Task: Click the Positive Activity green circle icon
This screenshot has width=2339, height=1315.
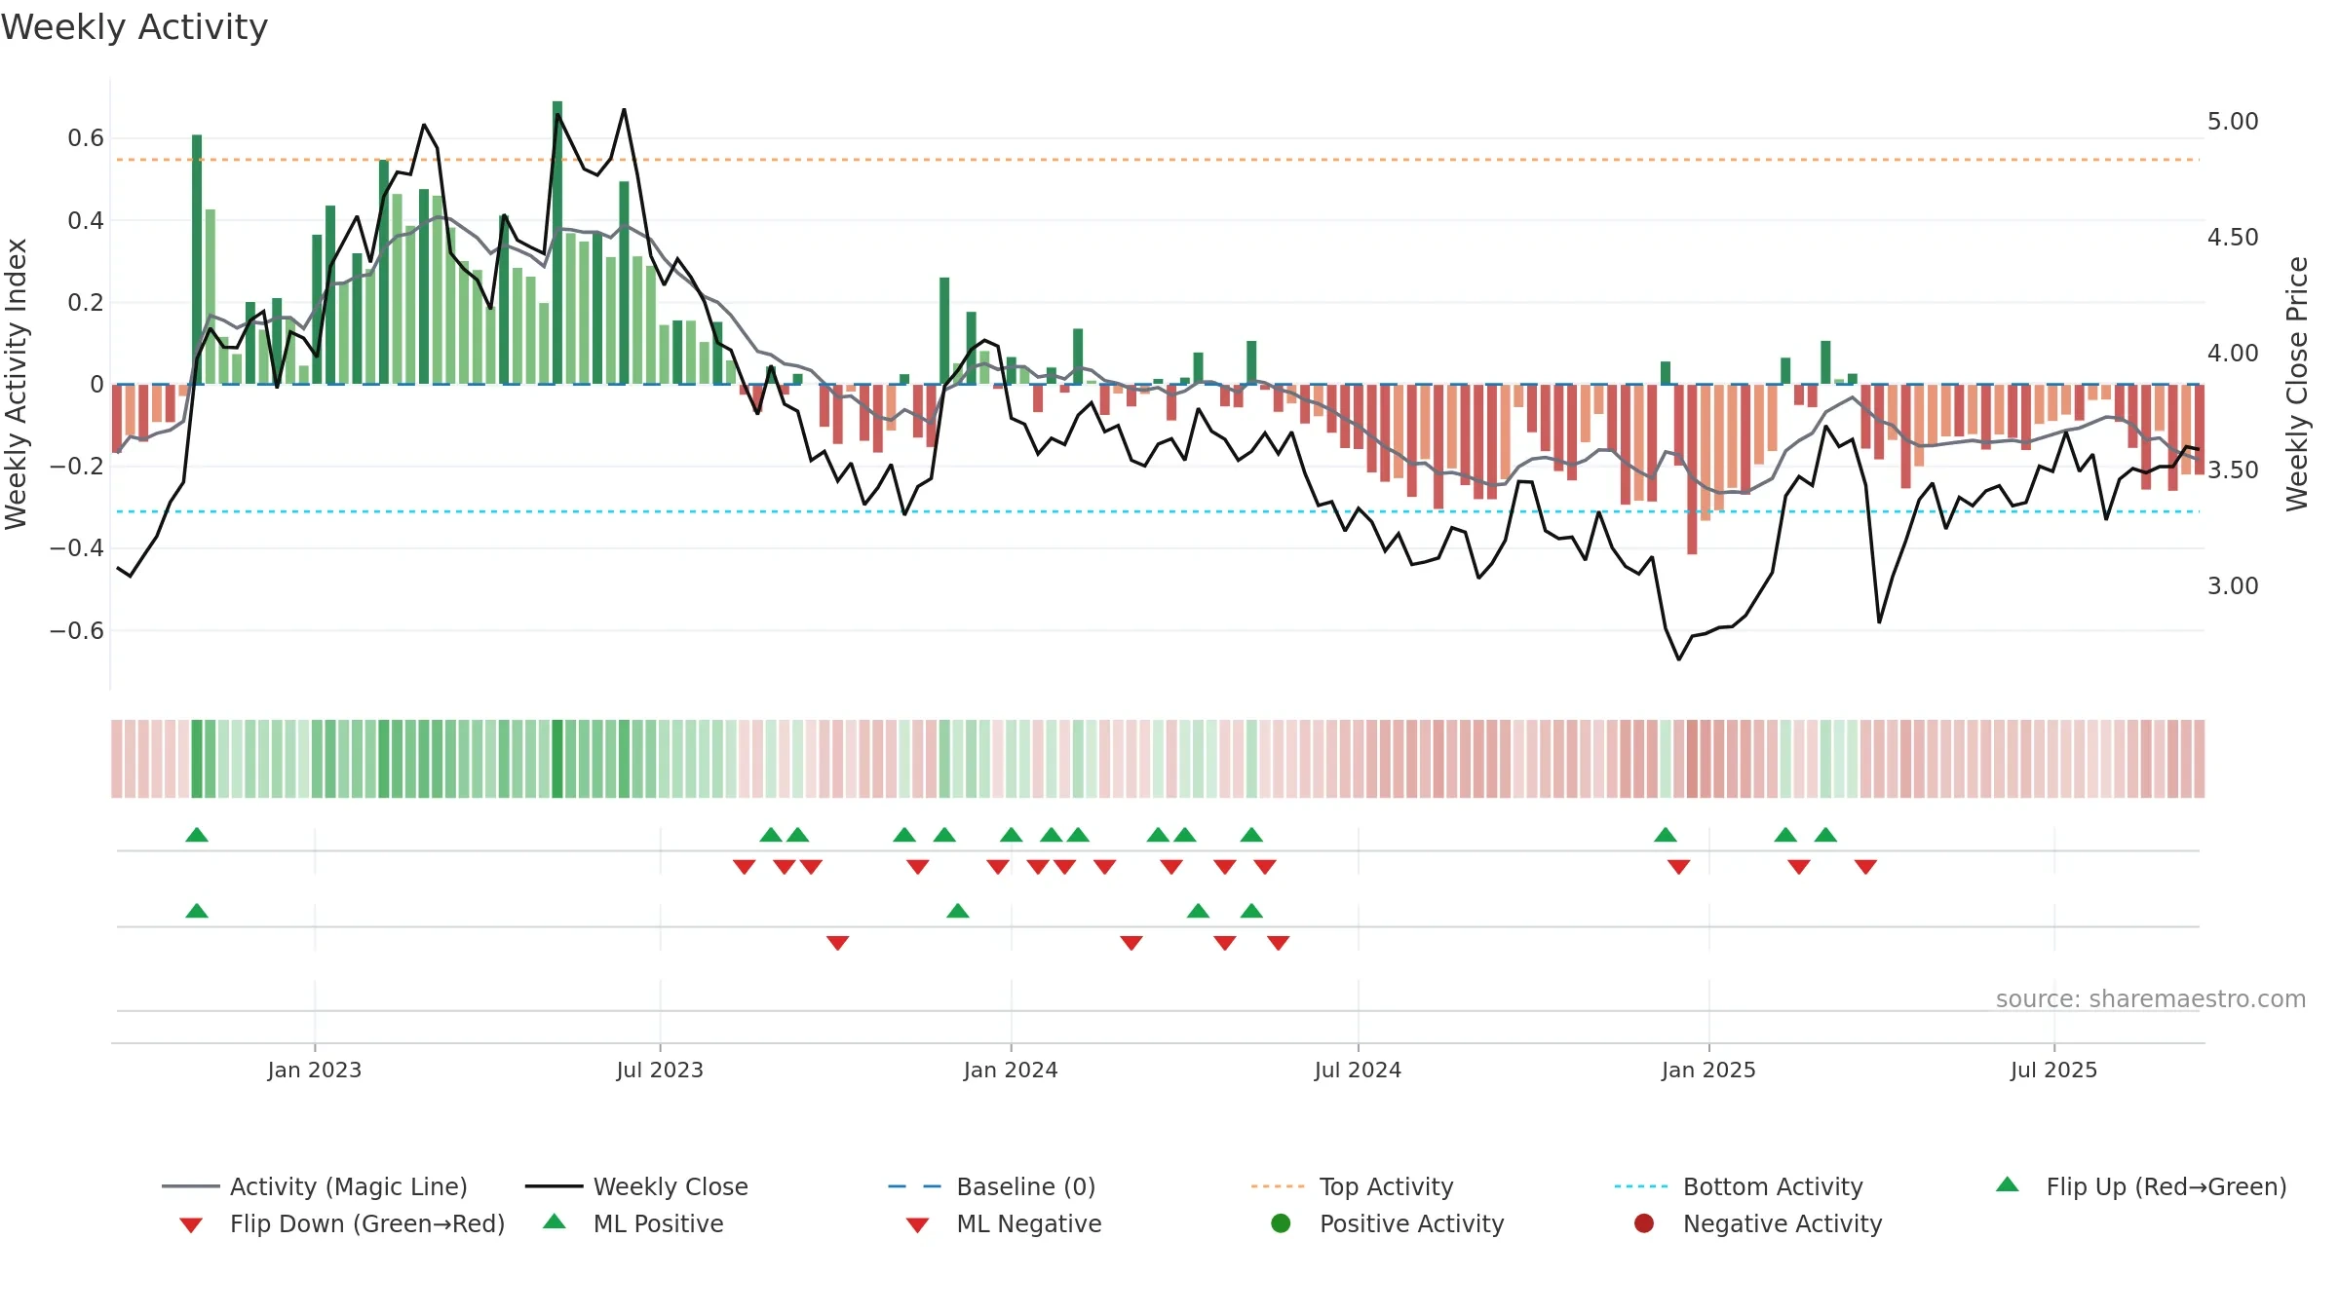Action: pos(1282,1223)
